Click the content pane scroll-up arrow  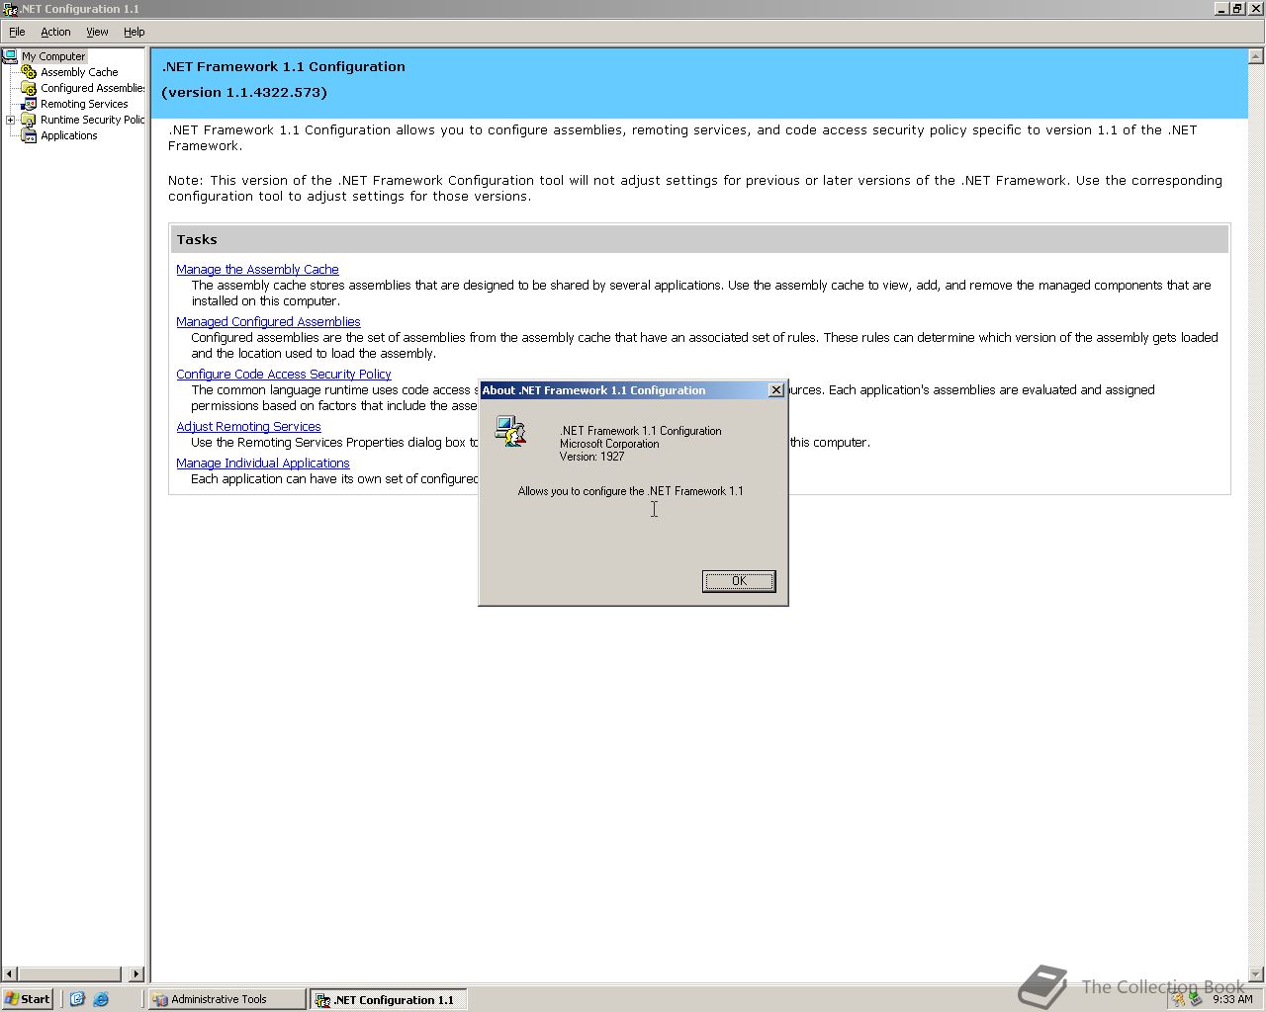click(x=1257, y=56)
